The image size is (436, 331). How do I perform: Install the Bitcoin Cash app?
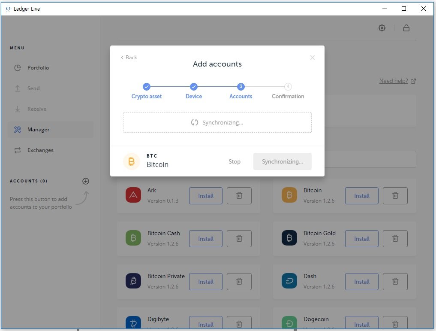pos(206,239)
